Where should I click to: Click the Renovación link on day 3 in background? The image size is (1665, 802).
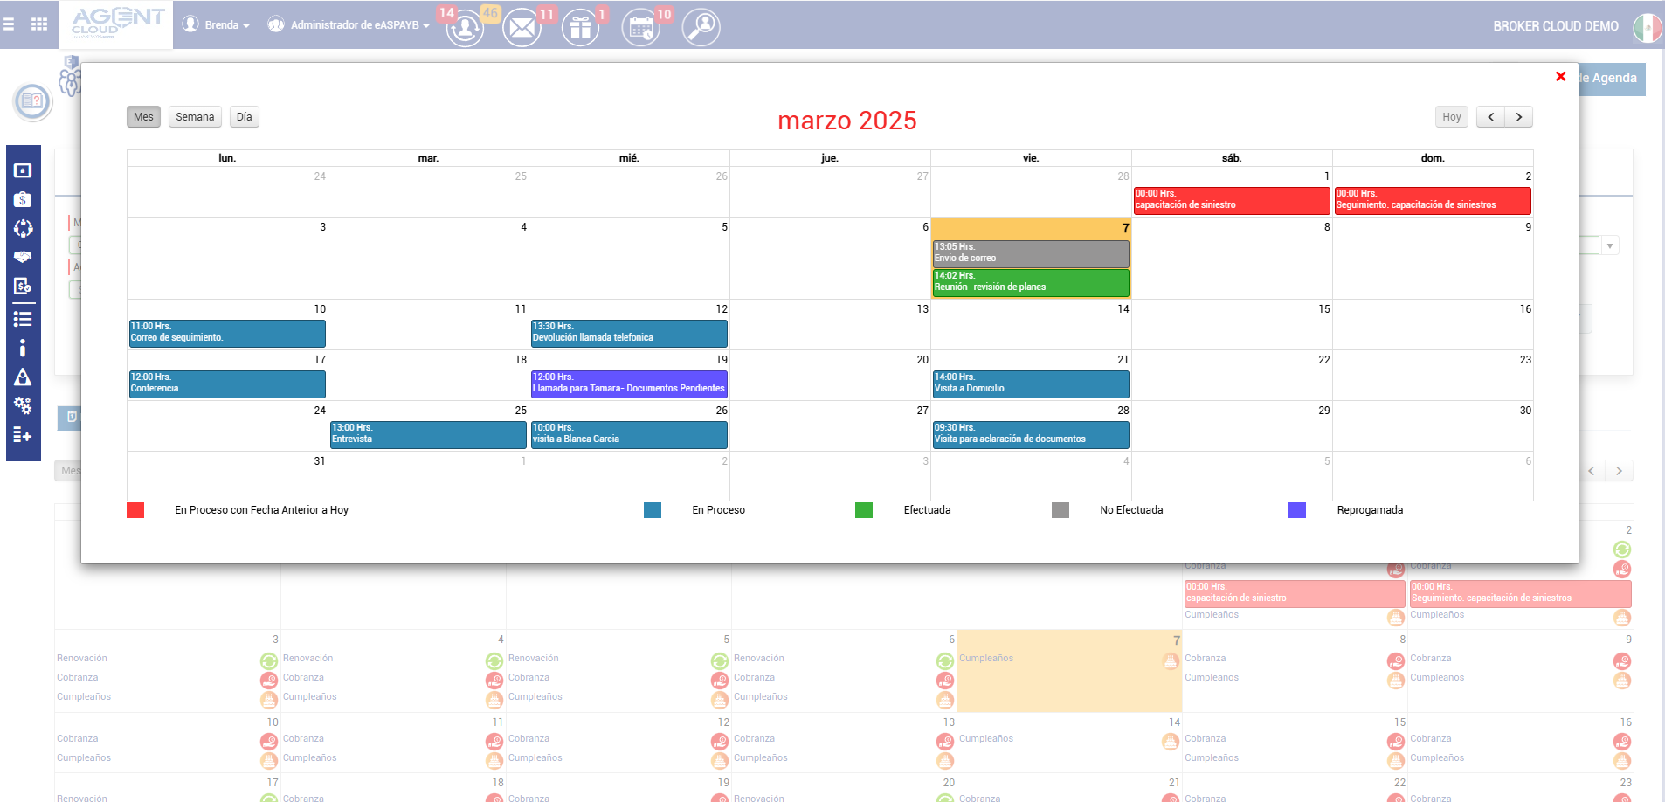click(x=82, y=659)
